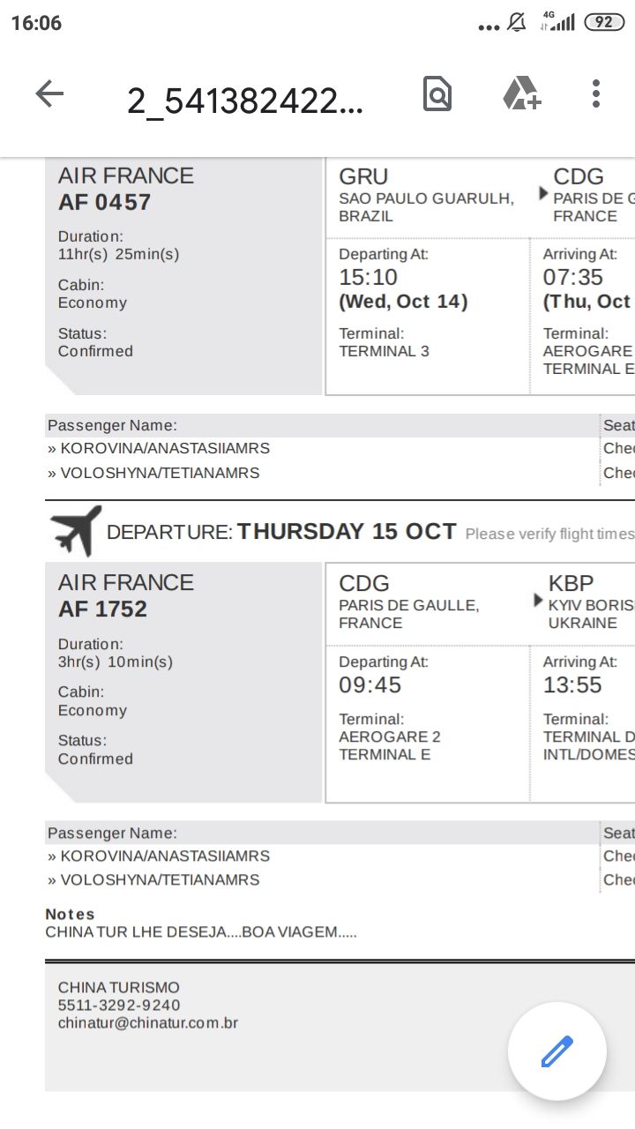This screenshot has width=635, height=1129.
Task: Tap the CDG to KBP route arrow
Action: pos(539,601)
